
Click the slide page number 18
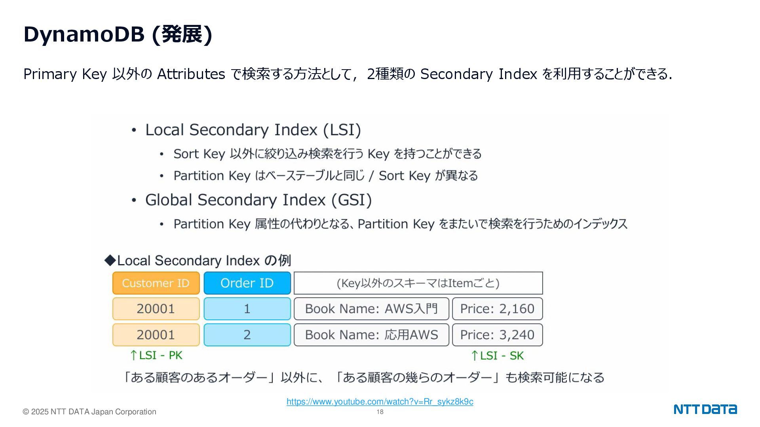pos(380,412)
